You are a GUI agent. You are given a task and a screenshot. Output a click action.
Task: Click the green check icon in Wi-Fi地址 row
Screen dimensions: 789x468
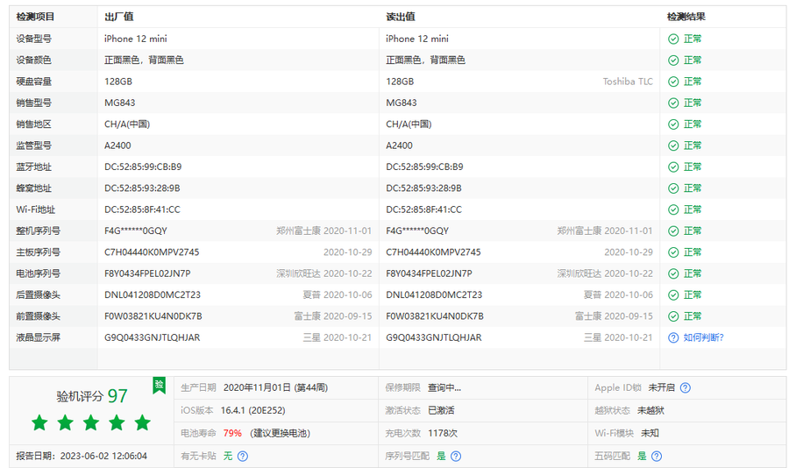tap(673, 209)
